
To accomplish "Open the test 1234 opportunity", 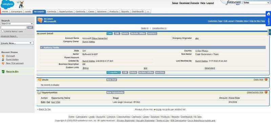I will pyautogui.click(x=56, y=102).
